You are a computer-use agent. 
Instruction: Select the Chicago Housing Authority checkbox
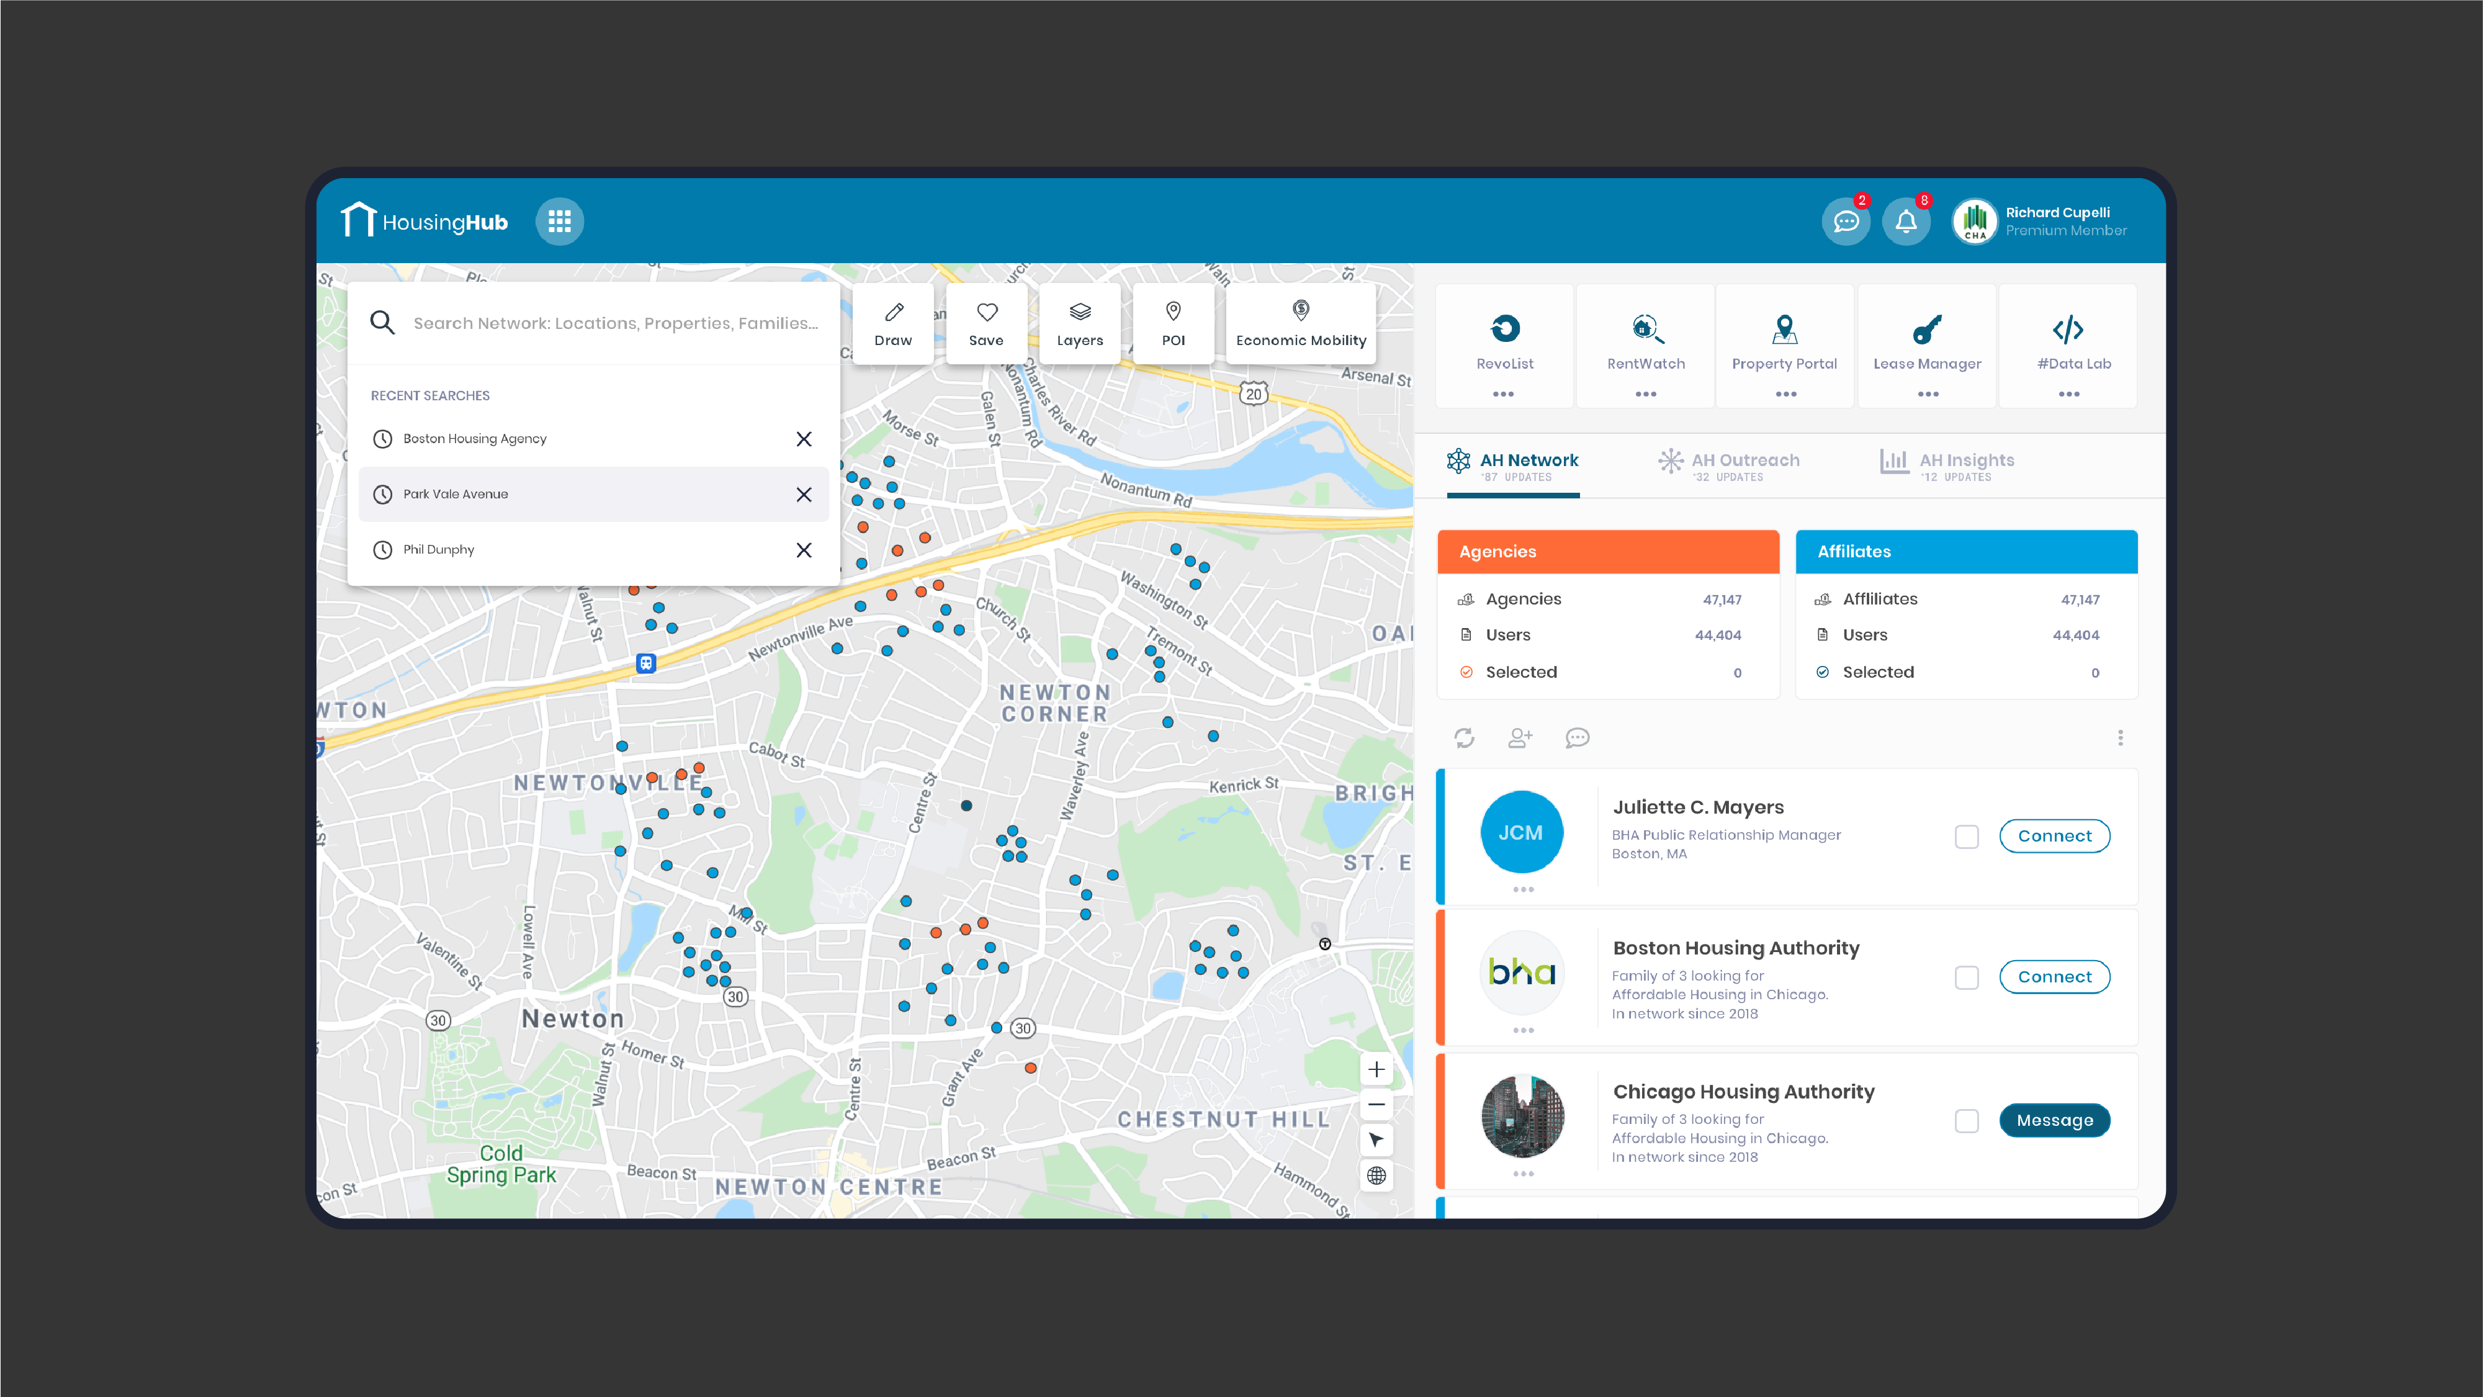pos(1966,1120)
